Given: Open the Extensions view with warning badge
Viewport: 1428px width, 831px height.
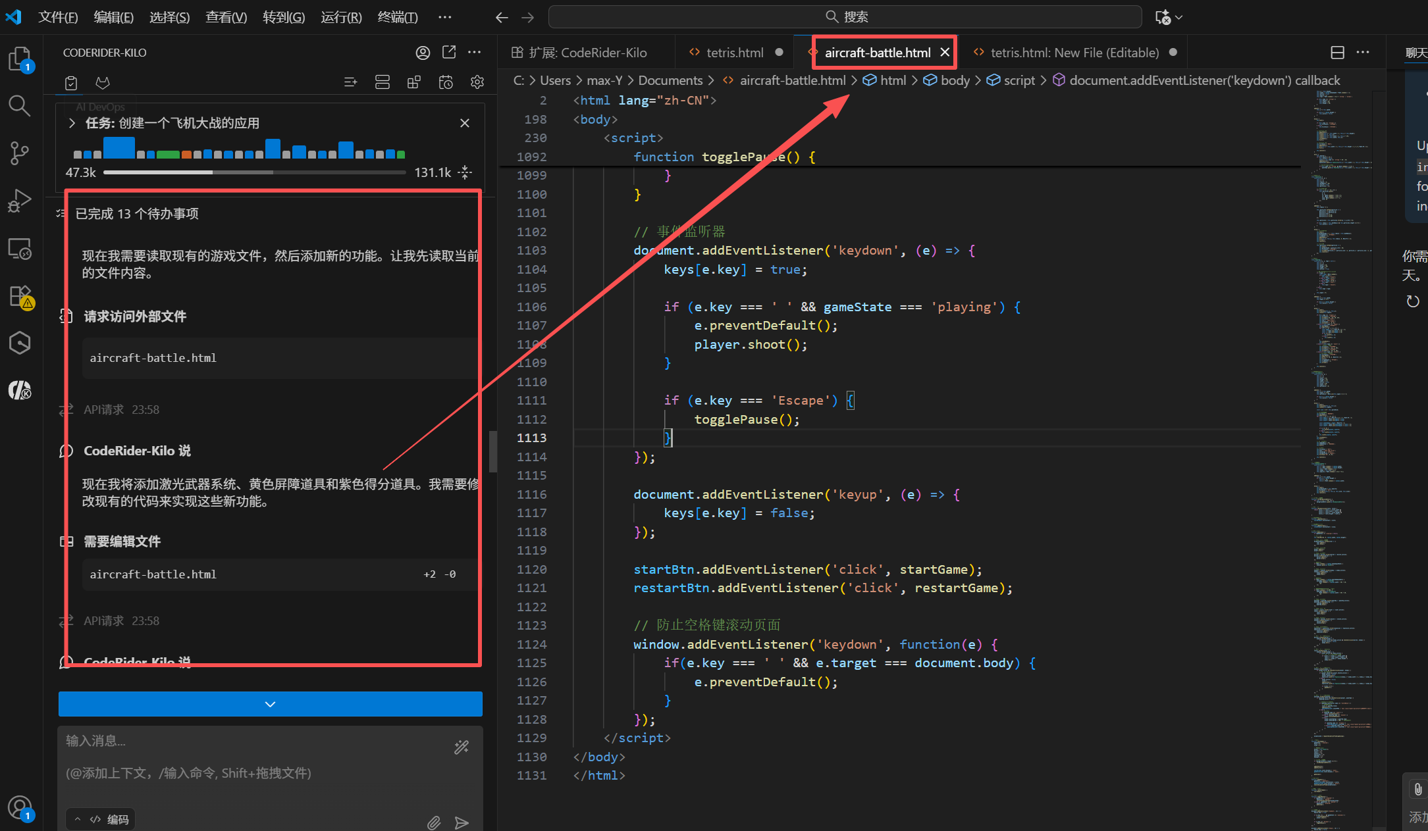Looking at the screenshot, I should (19, 296).
